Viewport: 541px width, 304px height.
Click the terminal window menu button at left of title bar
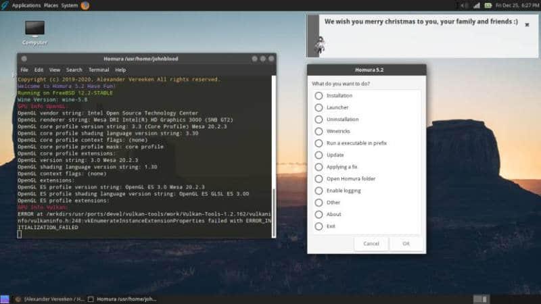coord(24,59)
